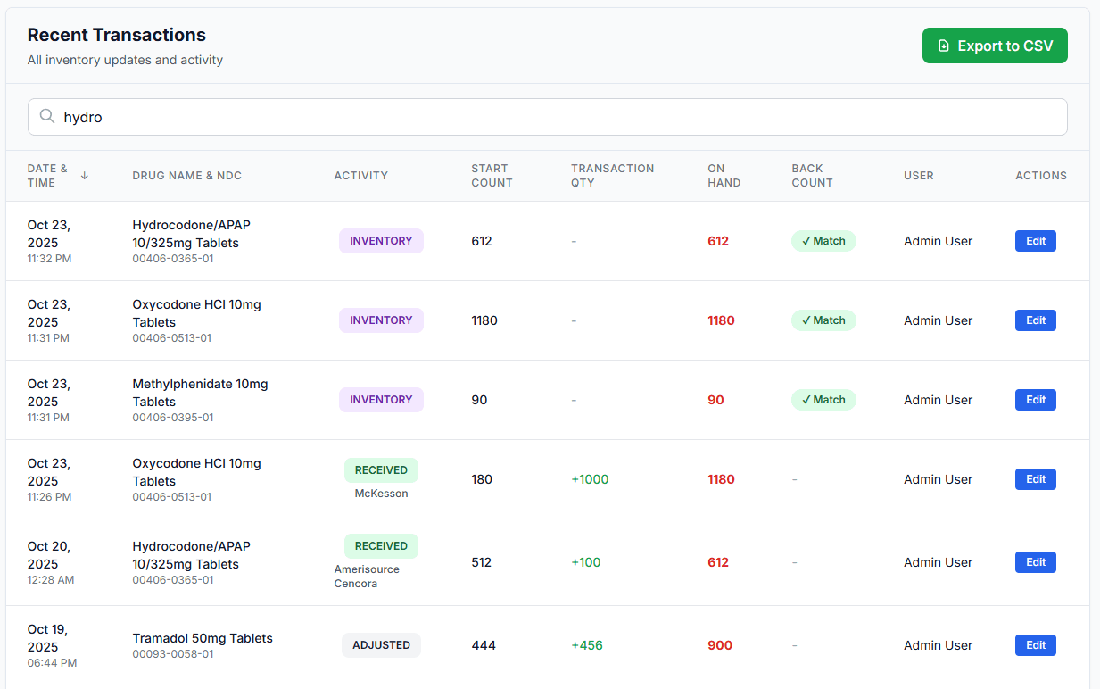Screen dimensions: 1100x689
Task: Click the Back Count column header
Action: [x=811, y=175]
